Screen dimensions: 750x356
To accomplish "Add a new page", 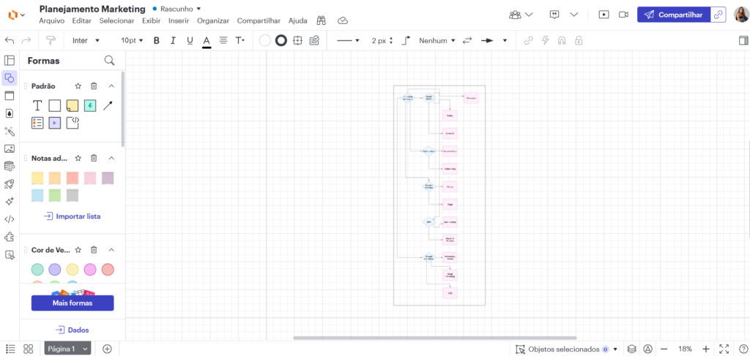I will (x=107, y=349).
